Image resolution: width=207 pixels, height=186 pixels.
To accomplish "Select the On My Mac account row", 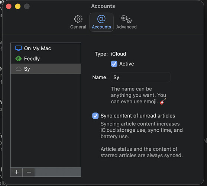I will [x=46, y=48].
